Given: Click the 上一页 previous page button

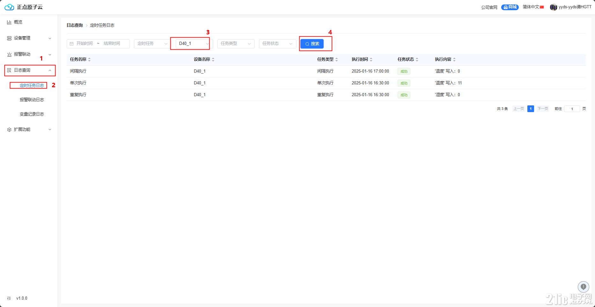Looking at the screenshot, I should click(519, 109).
